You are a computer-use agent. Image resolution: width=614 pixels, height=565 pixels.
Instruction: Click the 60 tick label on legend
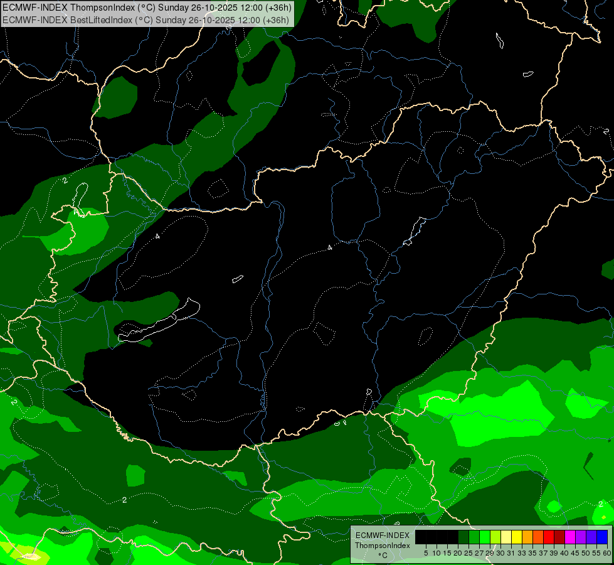pyautogui.click(x=607, y=553)
